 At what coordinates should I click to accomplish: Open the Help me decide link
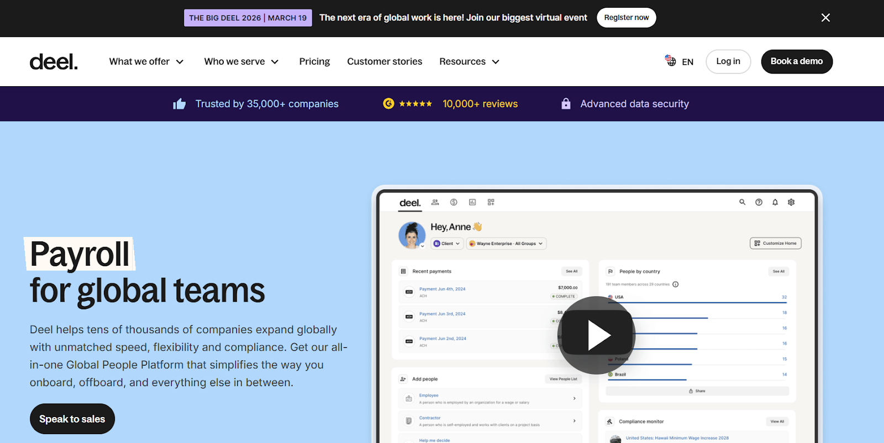pos(434,440)
